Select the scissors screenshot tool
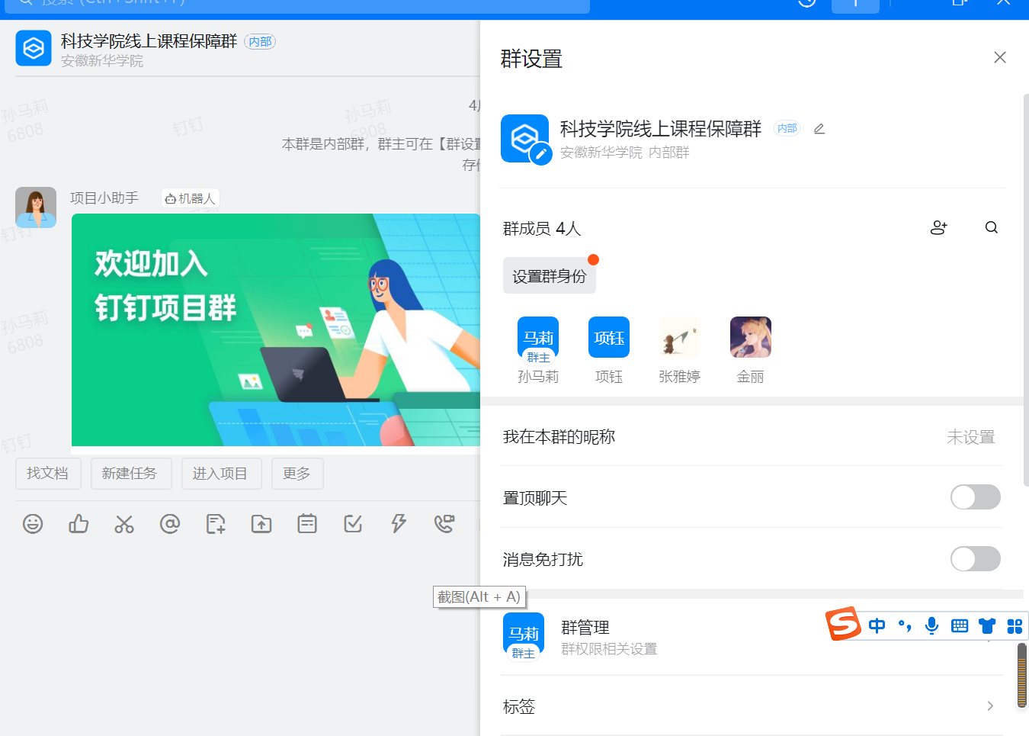Viewport: 1029px width, 736px height. (124, 524)
